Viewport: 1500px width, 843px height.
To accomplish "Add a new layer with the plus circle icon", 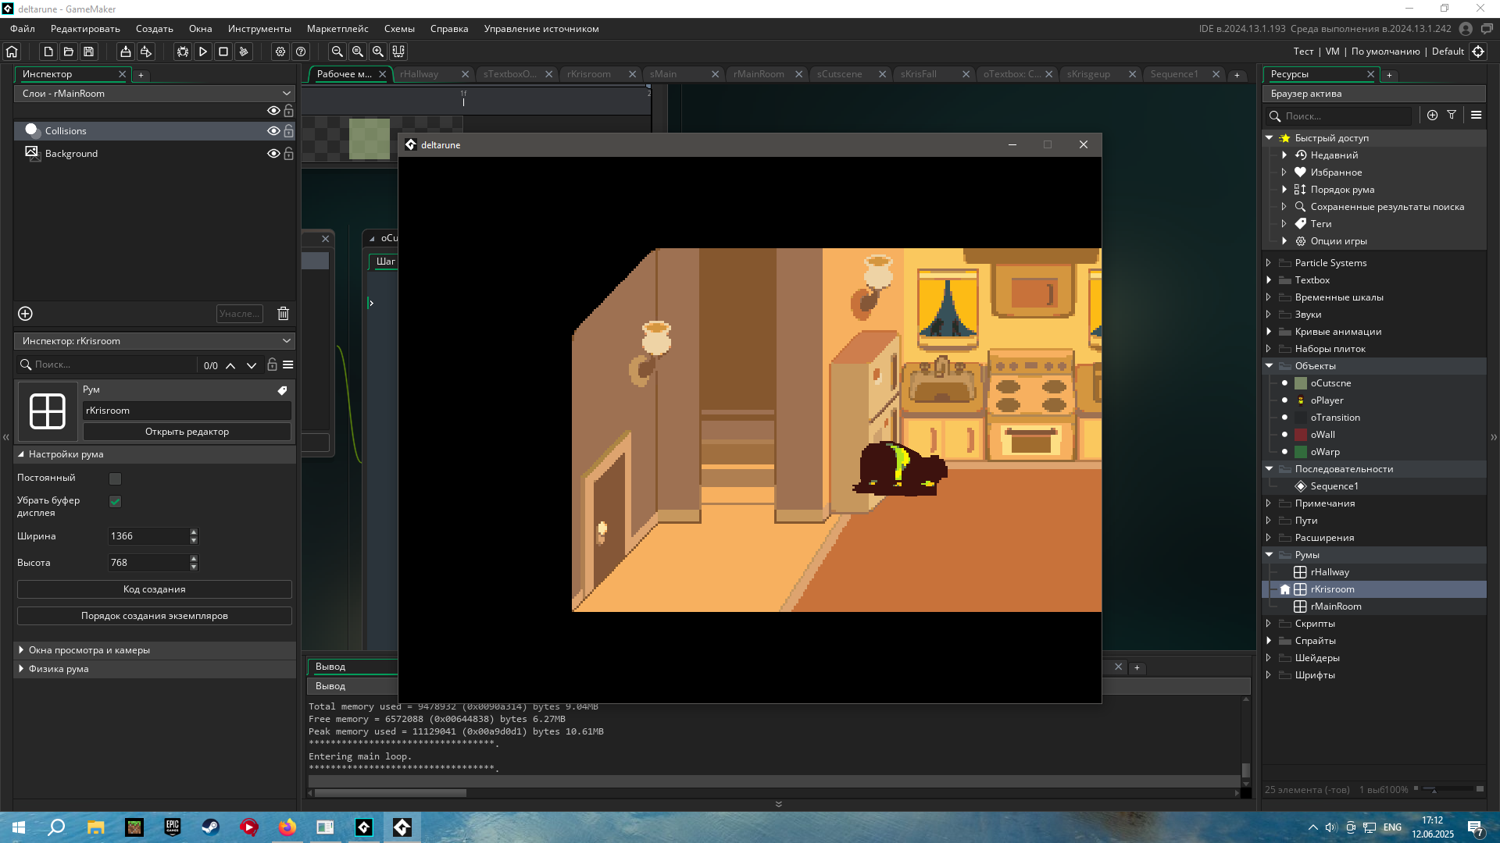I will 25,314.
